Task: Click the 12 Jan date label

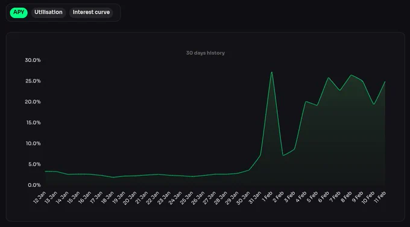Action: [x=39, y=197]
